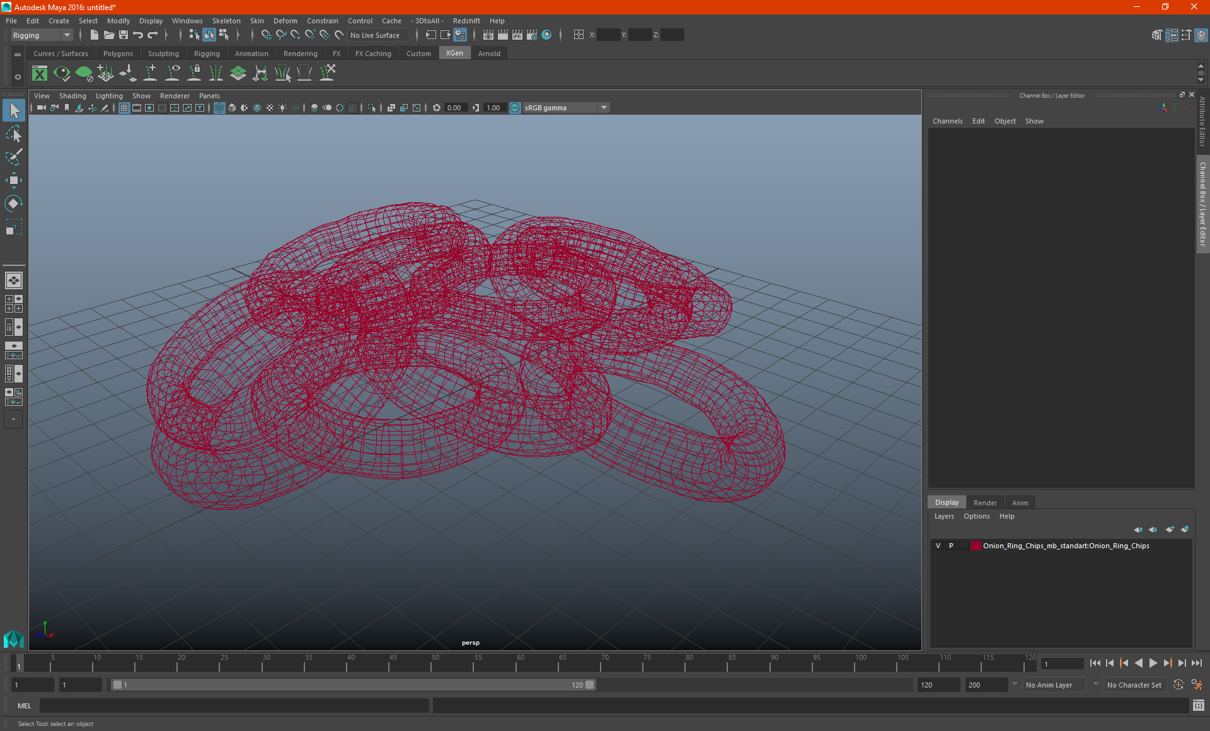Toggle the viewport grid display

click(124, 108)
